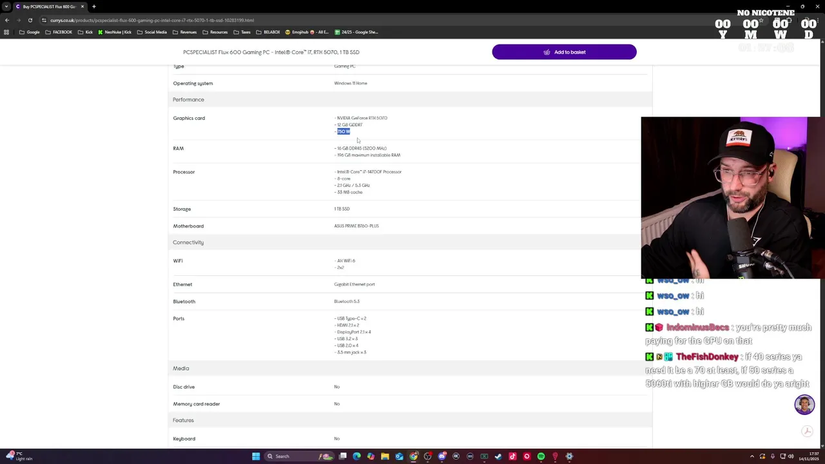
Task: Show hidden system tray icons
Action: (752, 456)
